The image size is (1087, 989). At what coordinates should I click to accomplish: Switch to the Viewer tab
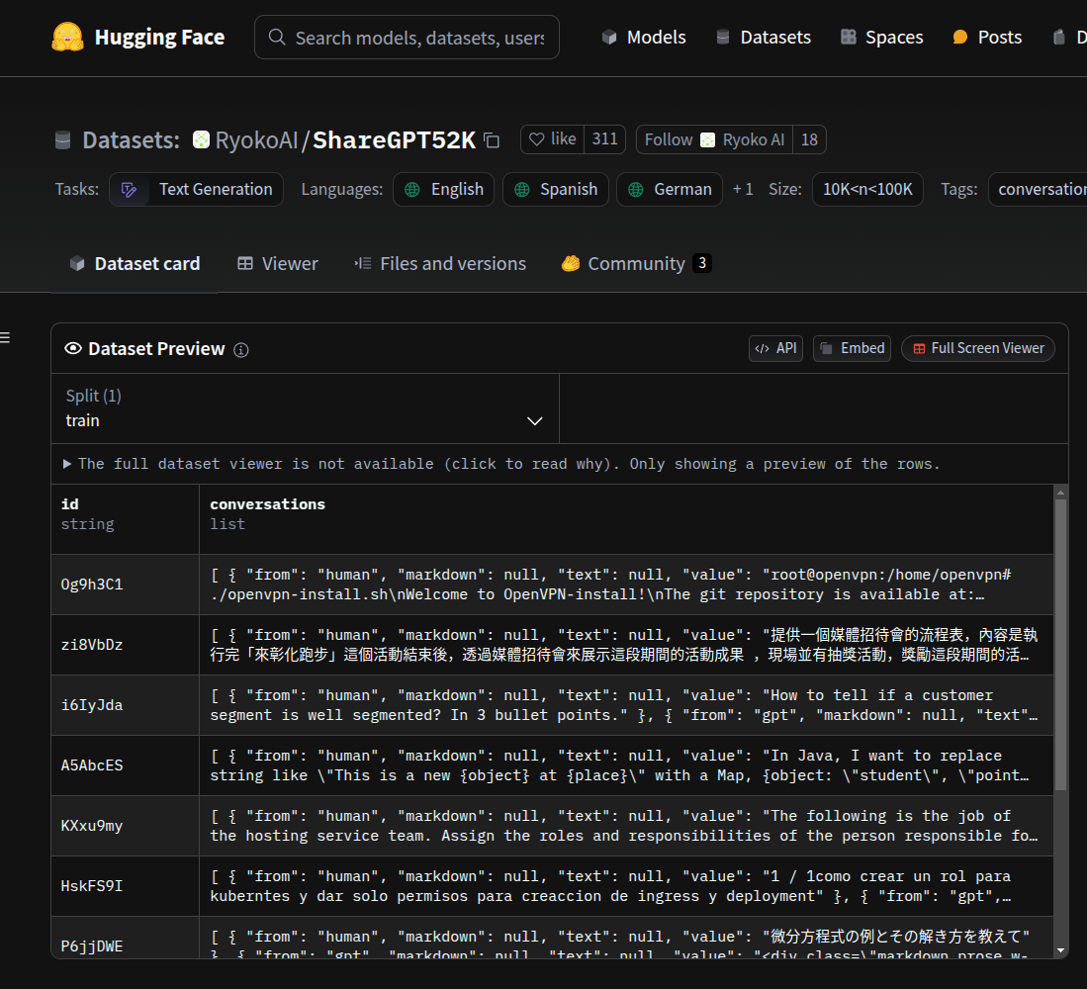pyautogui.click(x=277, y=263)
